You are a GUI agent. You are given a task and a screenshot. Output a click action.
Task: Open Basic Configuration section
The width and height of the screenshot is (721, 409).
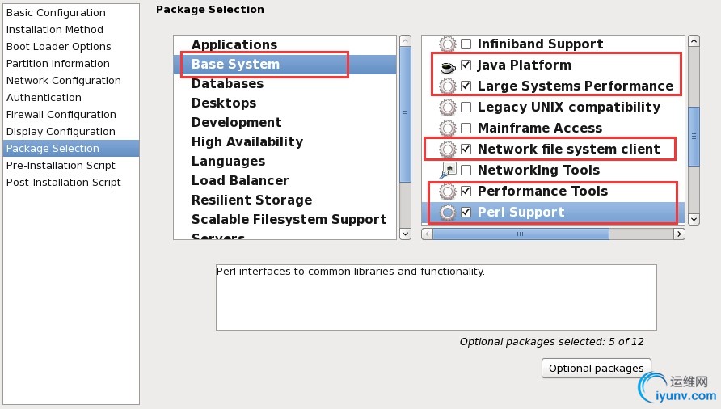(x=71, y=13)
